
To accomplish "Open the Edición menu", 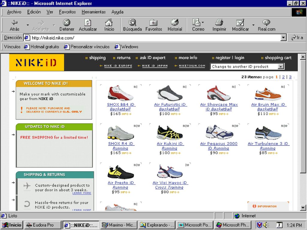I will pyautogui.click(x=34, y=12).
